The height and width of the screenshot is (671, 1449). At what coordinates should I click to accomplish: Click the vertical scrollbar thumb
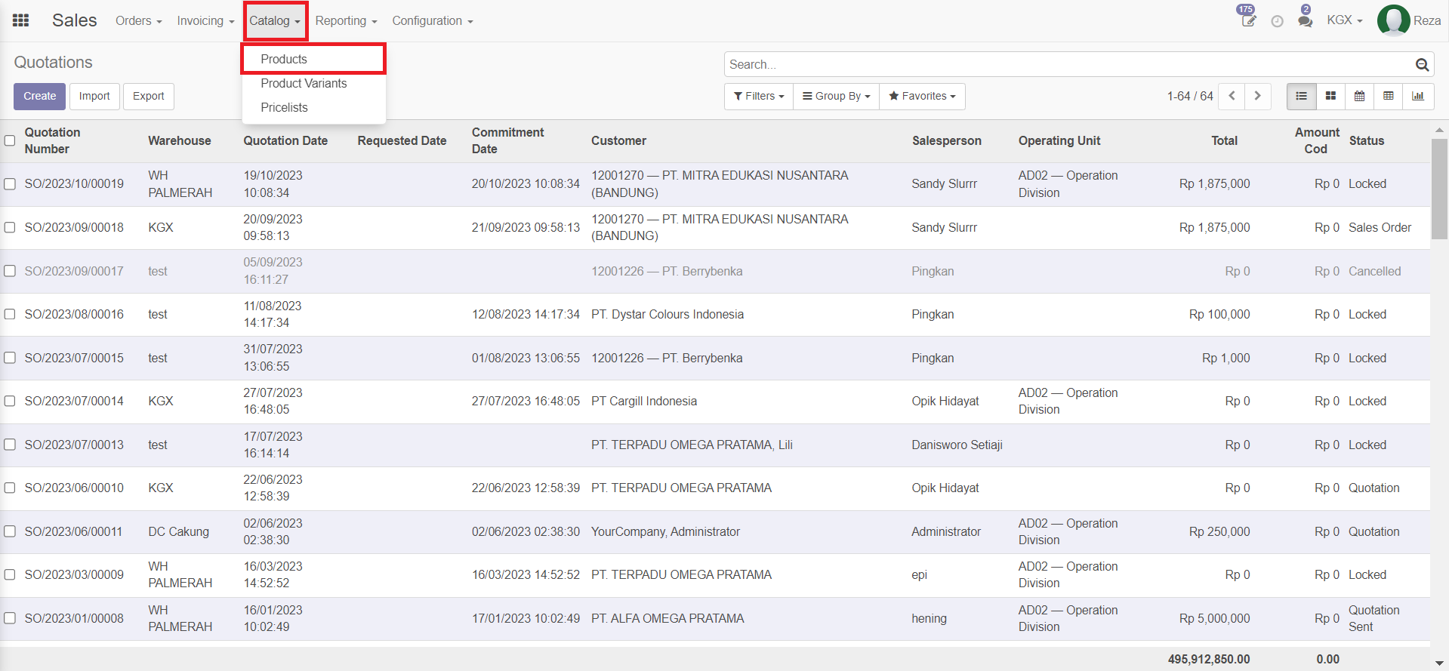[x=1439, y=189]
